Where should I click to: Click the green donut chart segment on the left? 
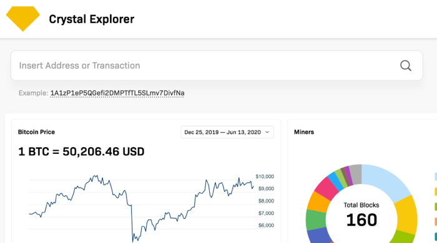click(315, 220)
